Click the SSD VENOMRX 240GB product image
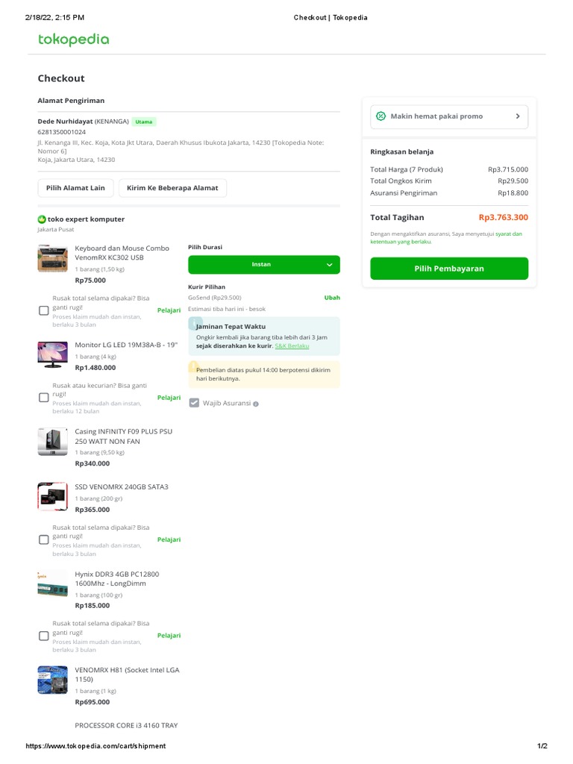Screen dimensions: 573x764 (52, 496)
